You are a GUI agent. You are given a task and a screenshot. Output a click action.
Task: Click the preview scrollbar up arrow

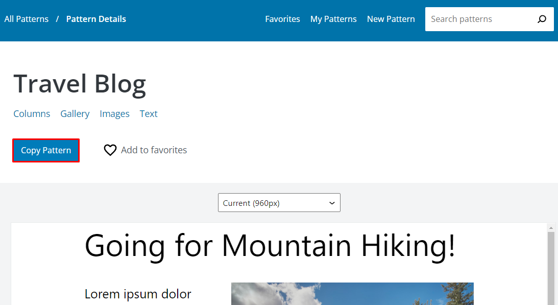(x=551, y=227)
